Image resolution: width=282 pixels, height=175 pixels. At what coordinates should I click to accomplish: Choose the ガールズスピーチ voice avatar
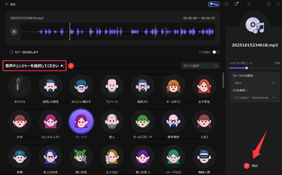pos(142,121)
